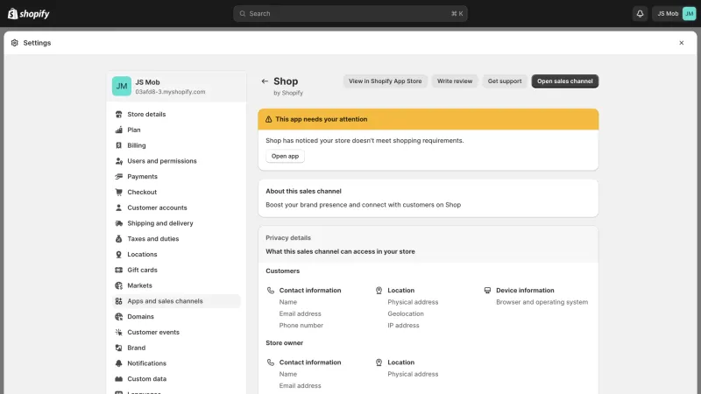Viewport: 701px width, 394px height.
Task: Click the Customers Location pin icon
Action: 379,291
